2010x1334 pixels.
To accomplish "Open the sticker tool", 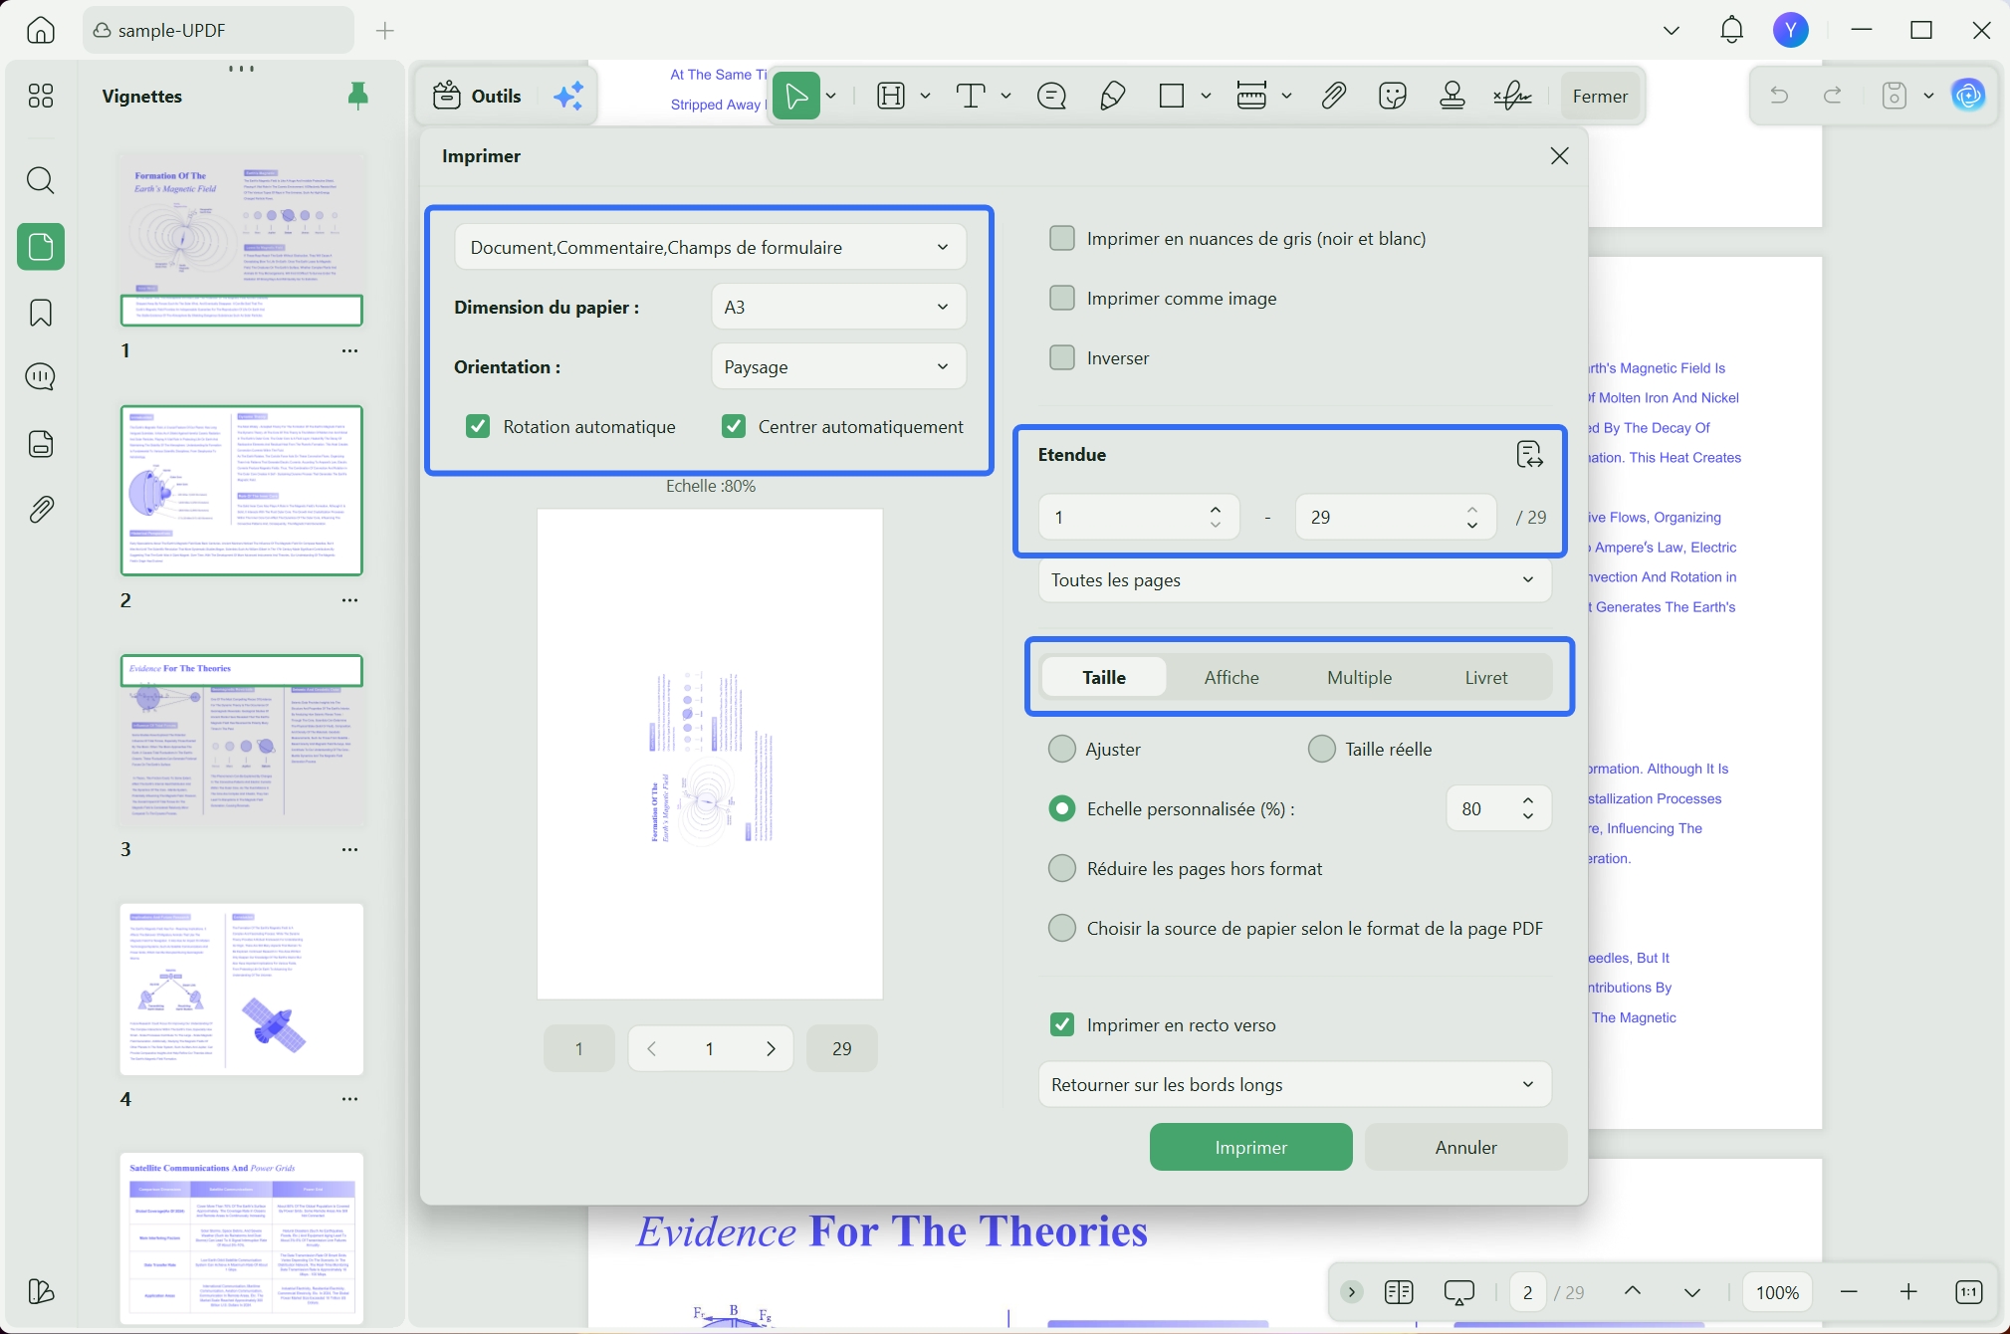I will [x=1393, y=96].
